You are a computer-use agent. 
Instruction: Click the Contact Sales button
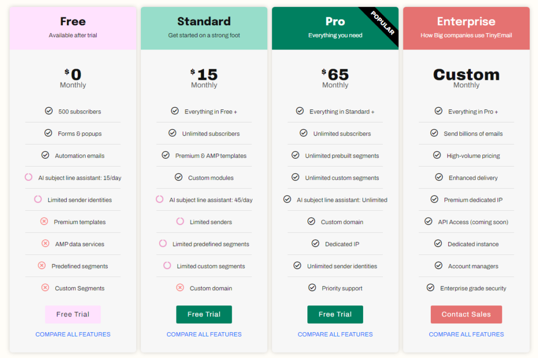point(466,314)
